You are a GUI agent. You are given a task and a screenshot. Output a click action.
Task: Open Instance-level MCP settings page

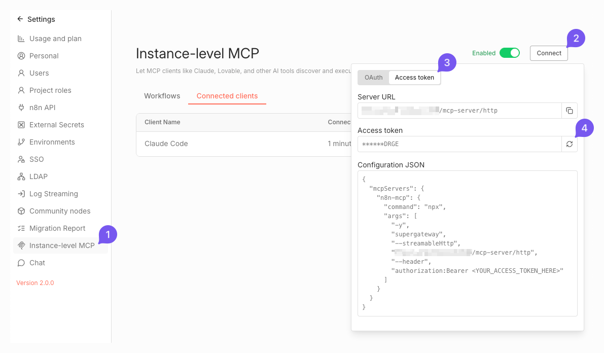(61, 245)
